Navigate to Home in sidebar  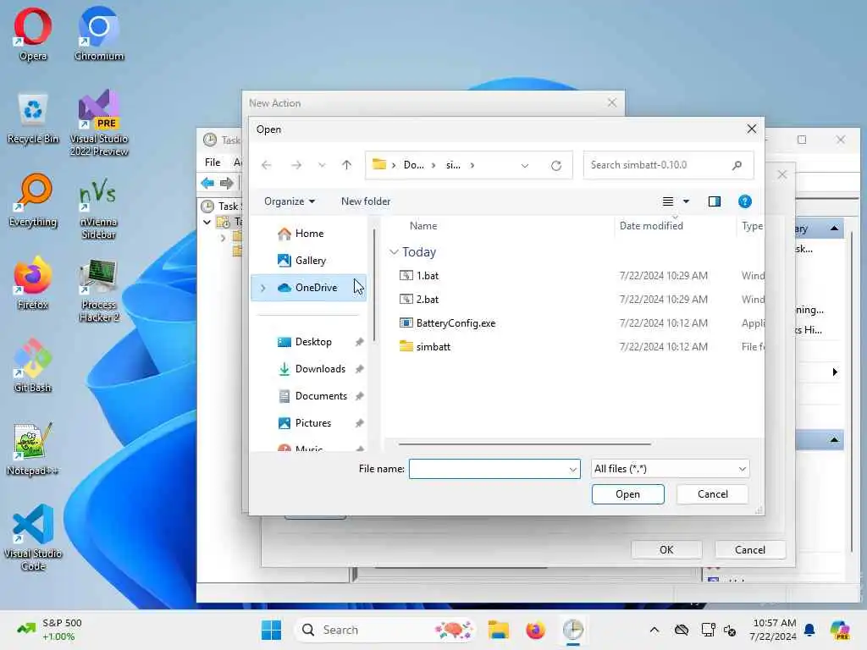pyautogui.click(x=308, y=234)
